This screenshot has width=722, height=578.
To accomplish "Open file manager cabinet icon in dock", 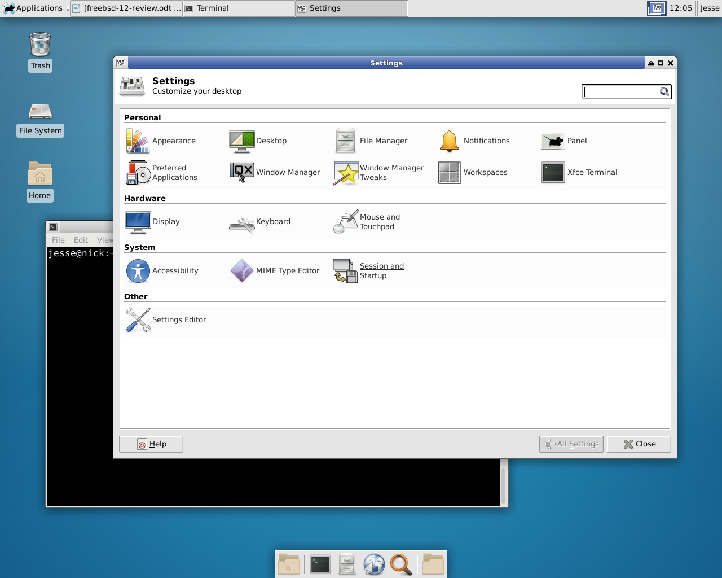I will (347, 564).
